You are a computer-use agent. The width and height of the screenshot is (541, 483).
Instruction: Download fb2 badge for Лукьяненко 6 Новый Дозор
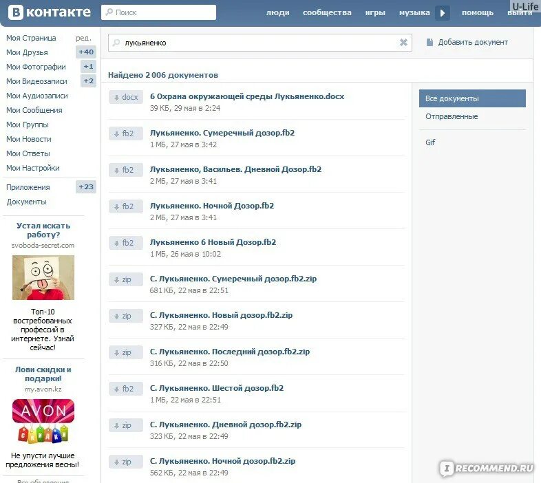126,244
